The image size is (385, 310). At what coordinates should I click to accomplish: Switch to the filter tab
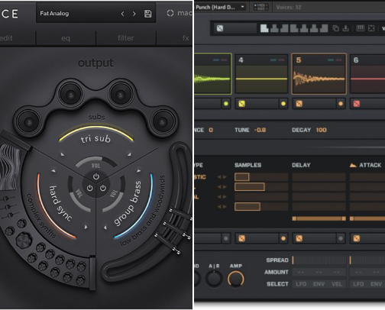click(126, 38)
